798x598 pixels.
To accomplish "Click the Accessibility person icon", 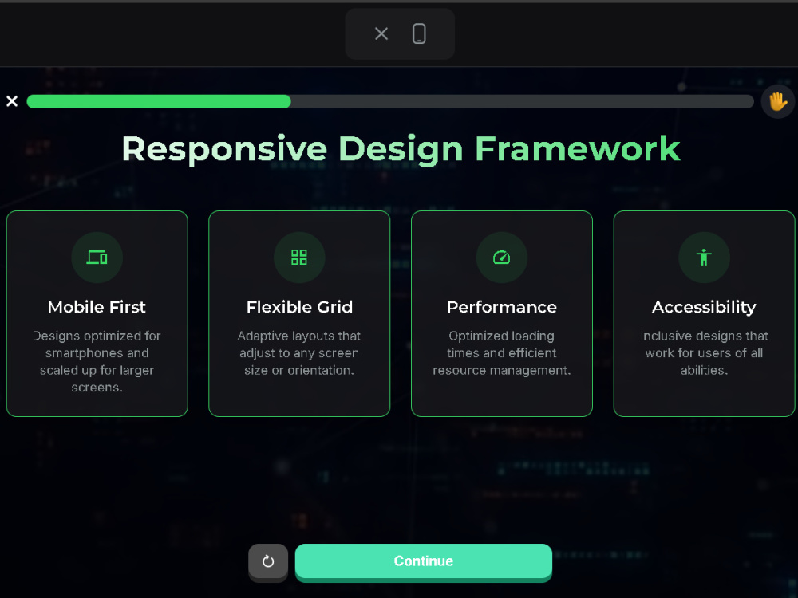I will pos(705,258).
